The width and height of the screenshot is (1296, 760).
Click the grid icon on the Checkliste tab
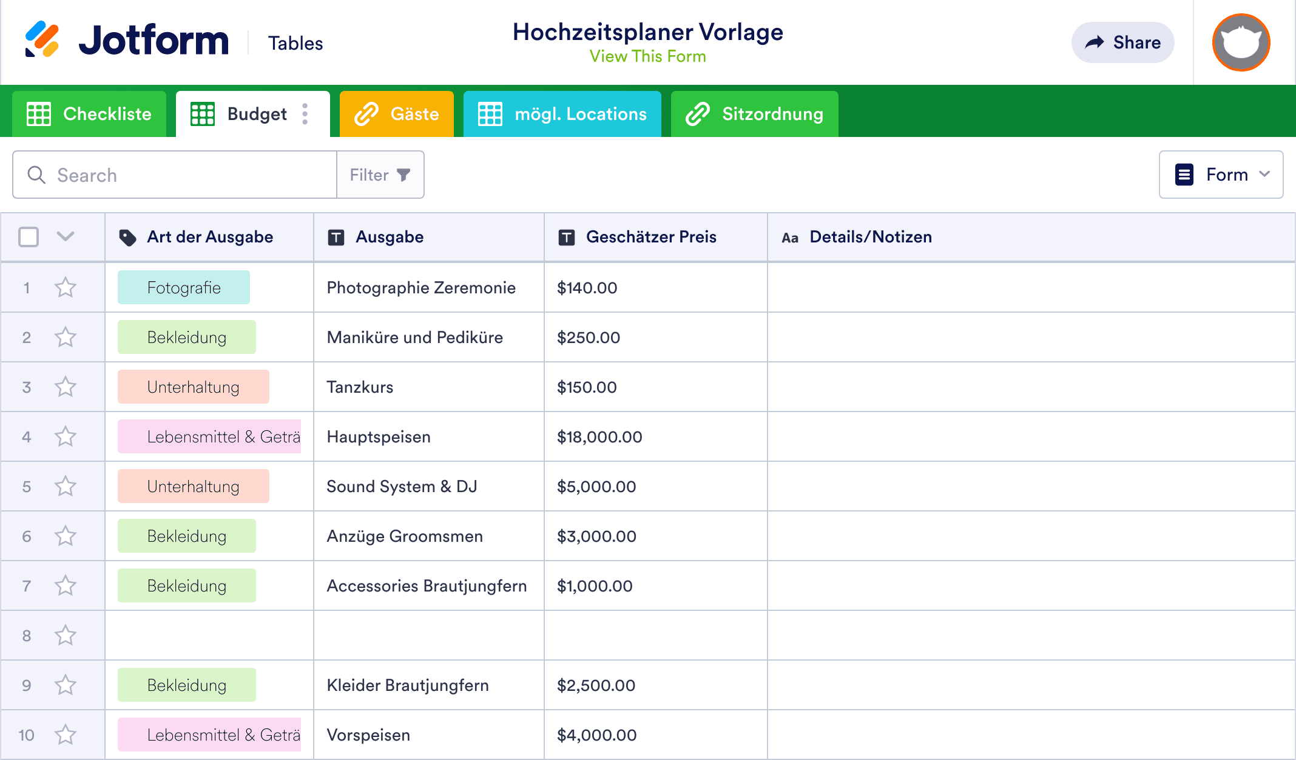pyautogui.click(x=39, y=113)
